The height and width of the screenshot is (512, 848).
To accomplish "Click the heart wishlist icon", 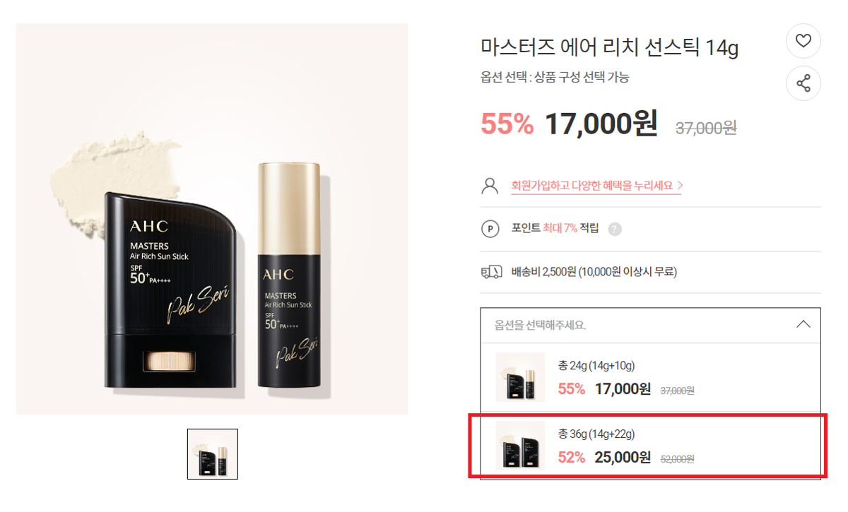I will tap(803, 41).
